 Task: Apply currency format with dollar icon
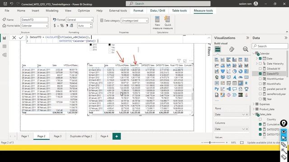[55, 26]
